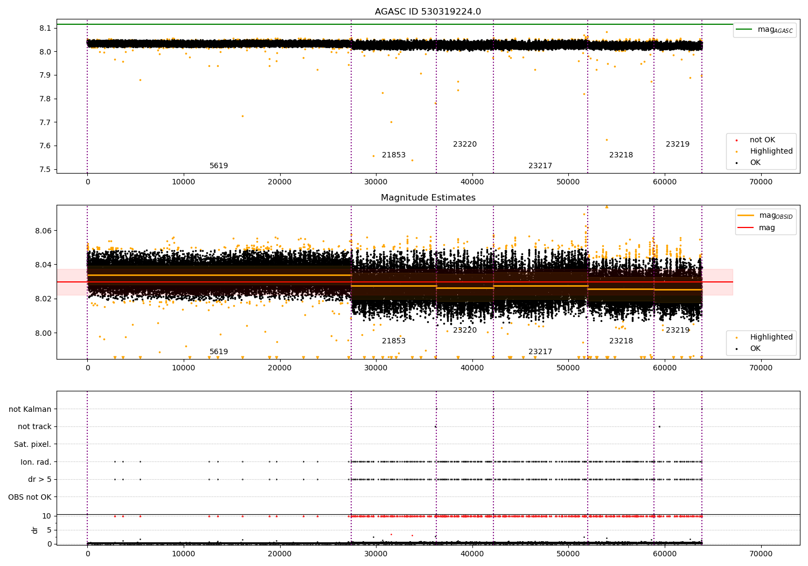Screen dimensions: 808x566
Task: Click OBSID label 23218 in Magnitude Estimates plot
Action: (621, 341)
